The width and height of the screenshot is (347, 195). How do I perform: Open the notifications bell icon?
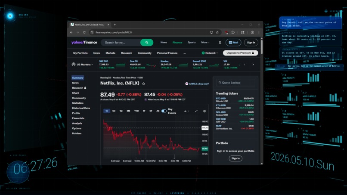pos(220,43)
